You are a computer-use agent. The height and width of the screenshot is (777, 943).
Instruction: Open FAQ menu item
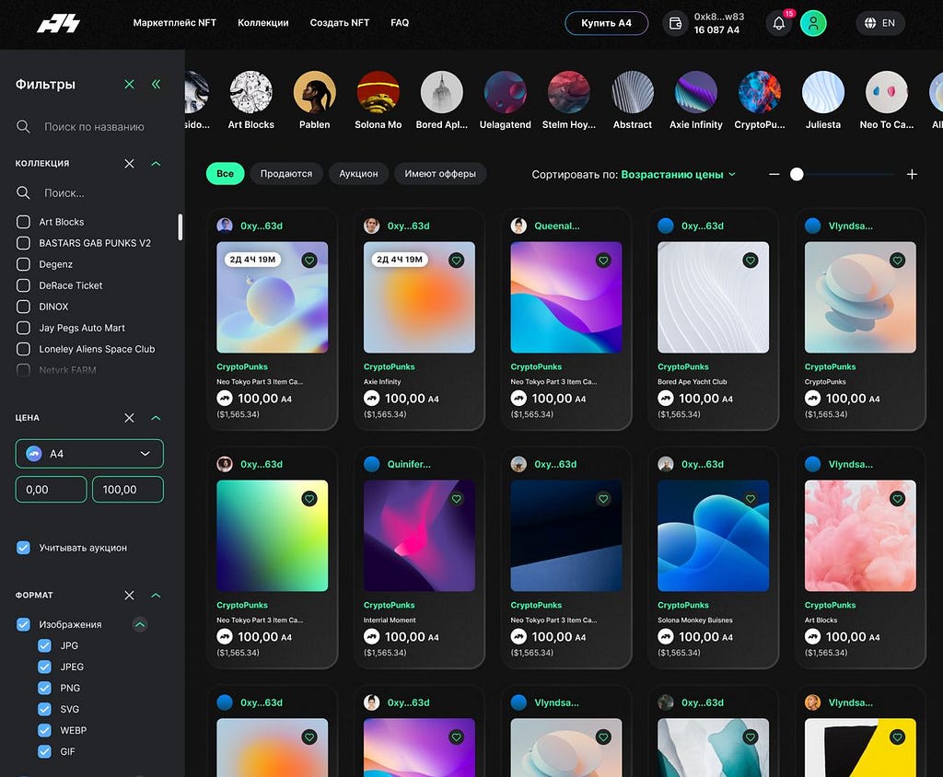point(400,23)
